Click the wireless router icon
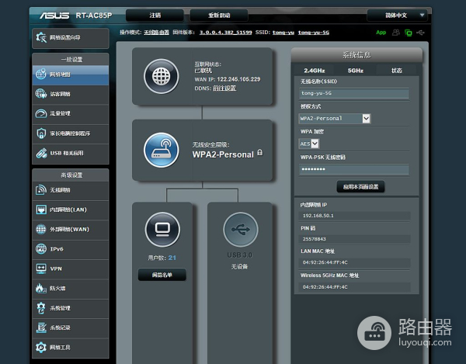Viewport: 466px width, 364px height. click(161, 149)
